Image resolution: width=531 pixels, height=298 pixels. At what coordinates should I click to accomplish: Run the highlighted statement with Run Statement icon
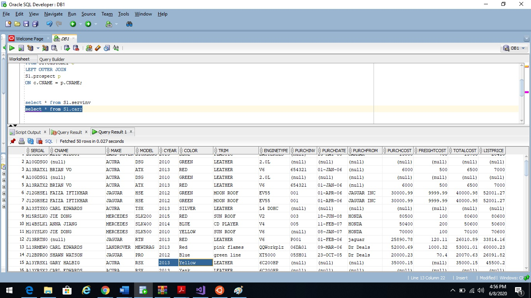[12, 48]
